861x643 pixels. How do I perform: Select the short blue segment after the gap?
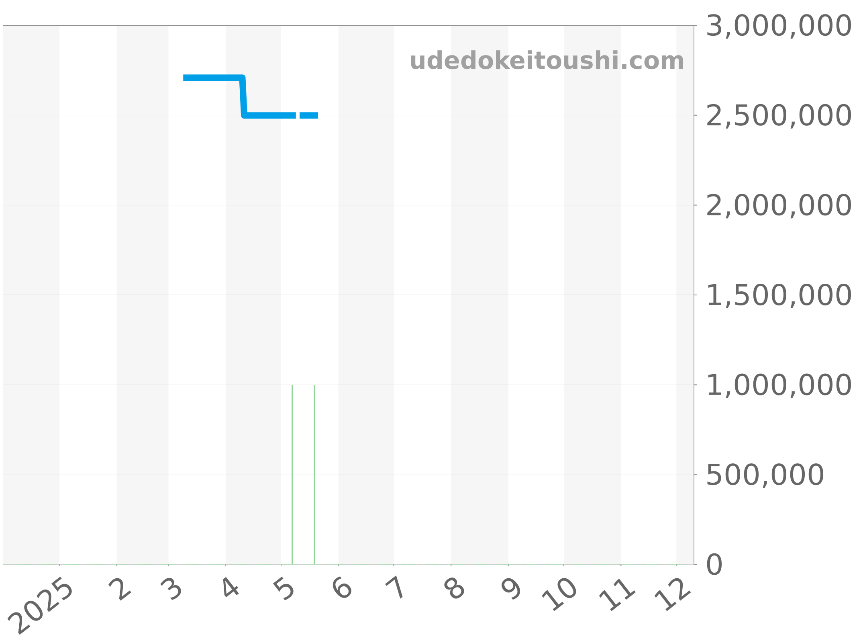coord(309,116)
